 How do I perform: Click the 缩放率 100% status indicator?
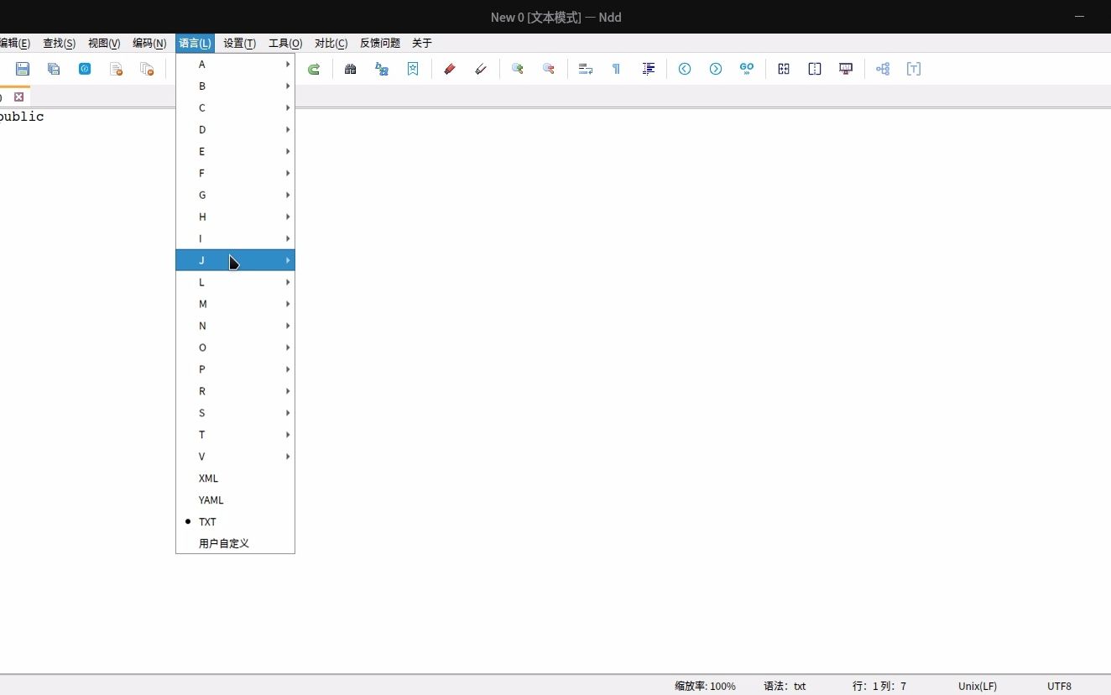tap(705, 686)
